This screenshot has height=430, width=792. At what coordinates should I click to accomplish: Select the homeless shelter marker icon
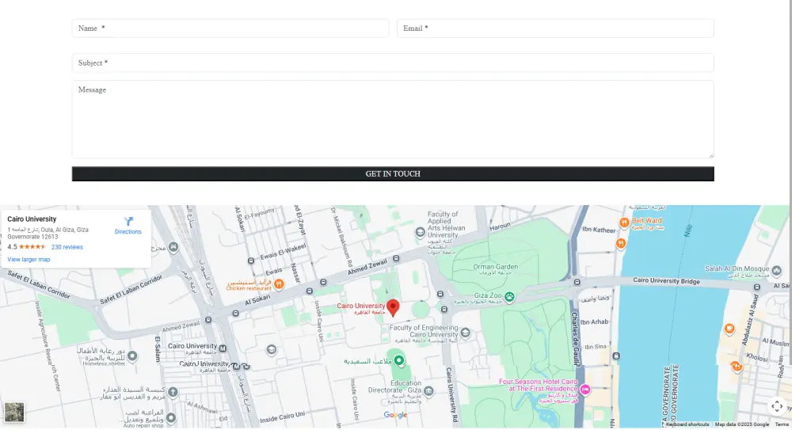tap(132, 356)
